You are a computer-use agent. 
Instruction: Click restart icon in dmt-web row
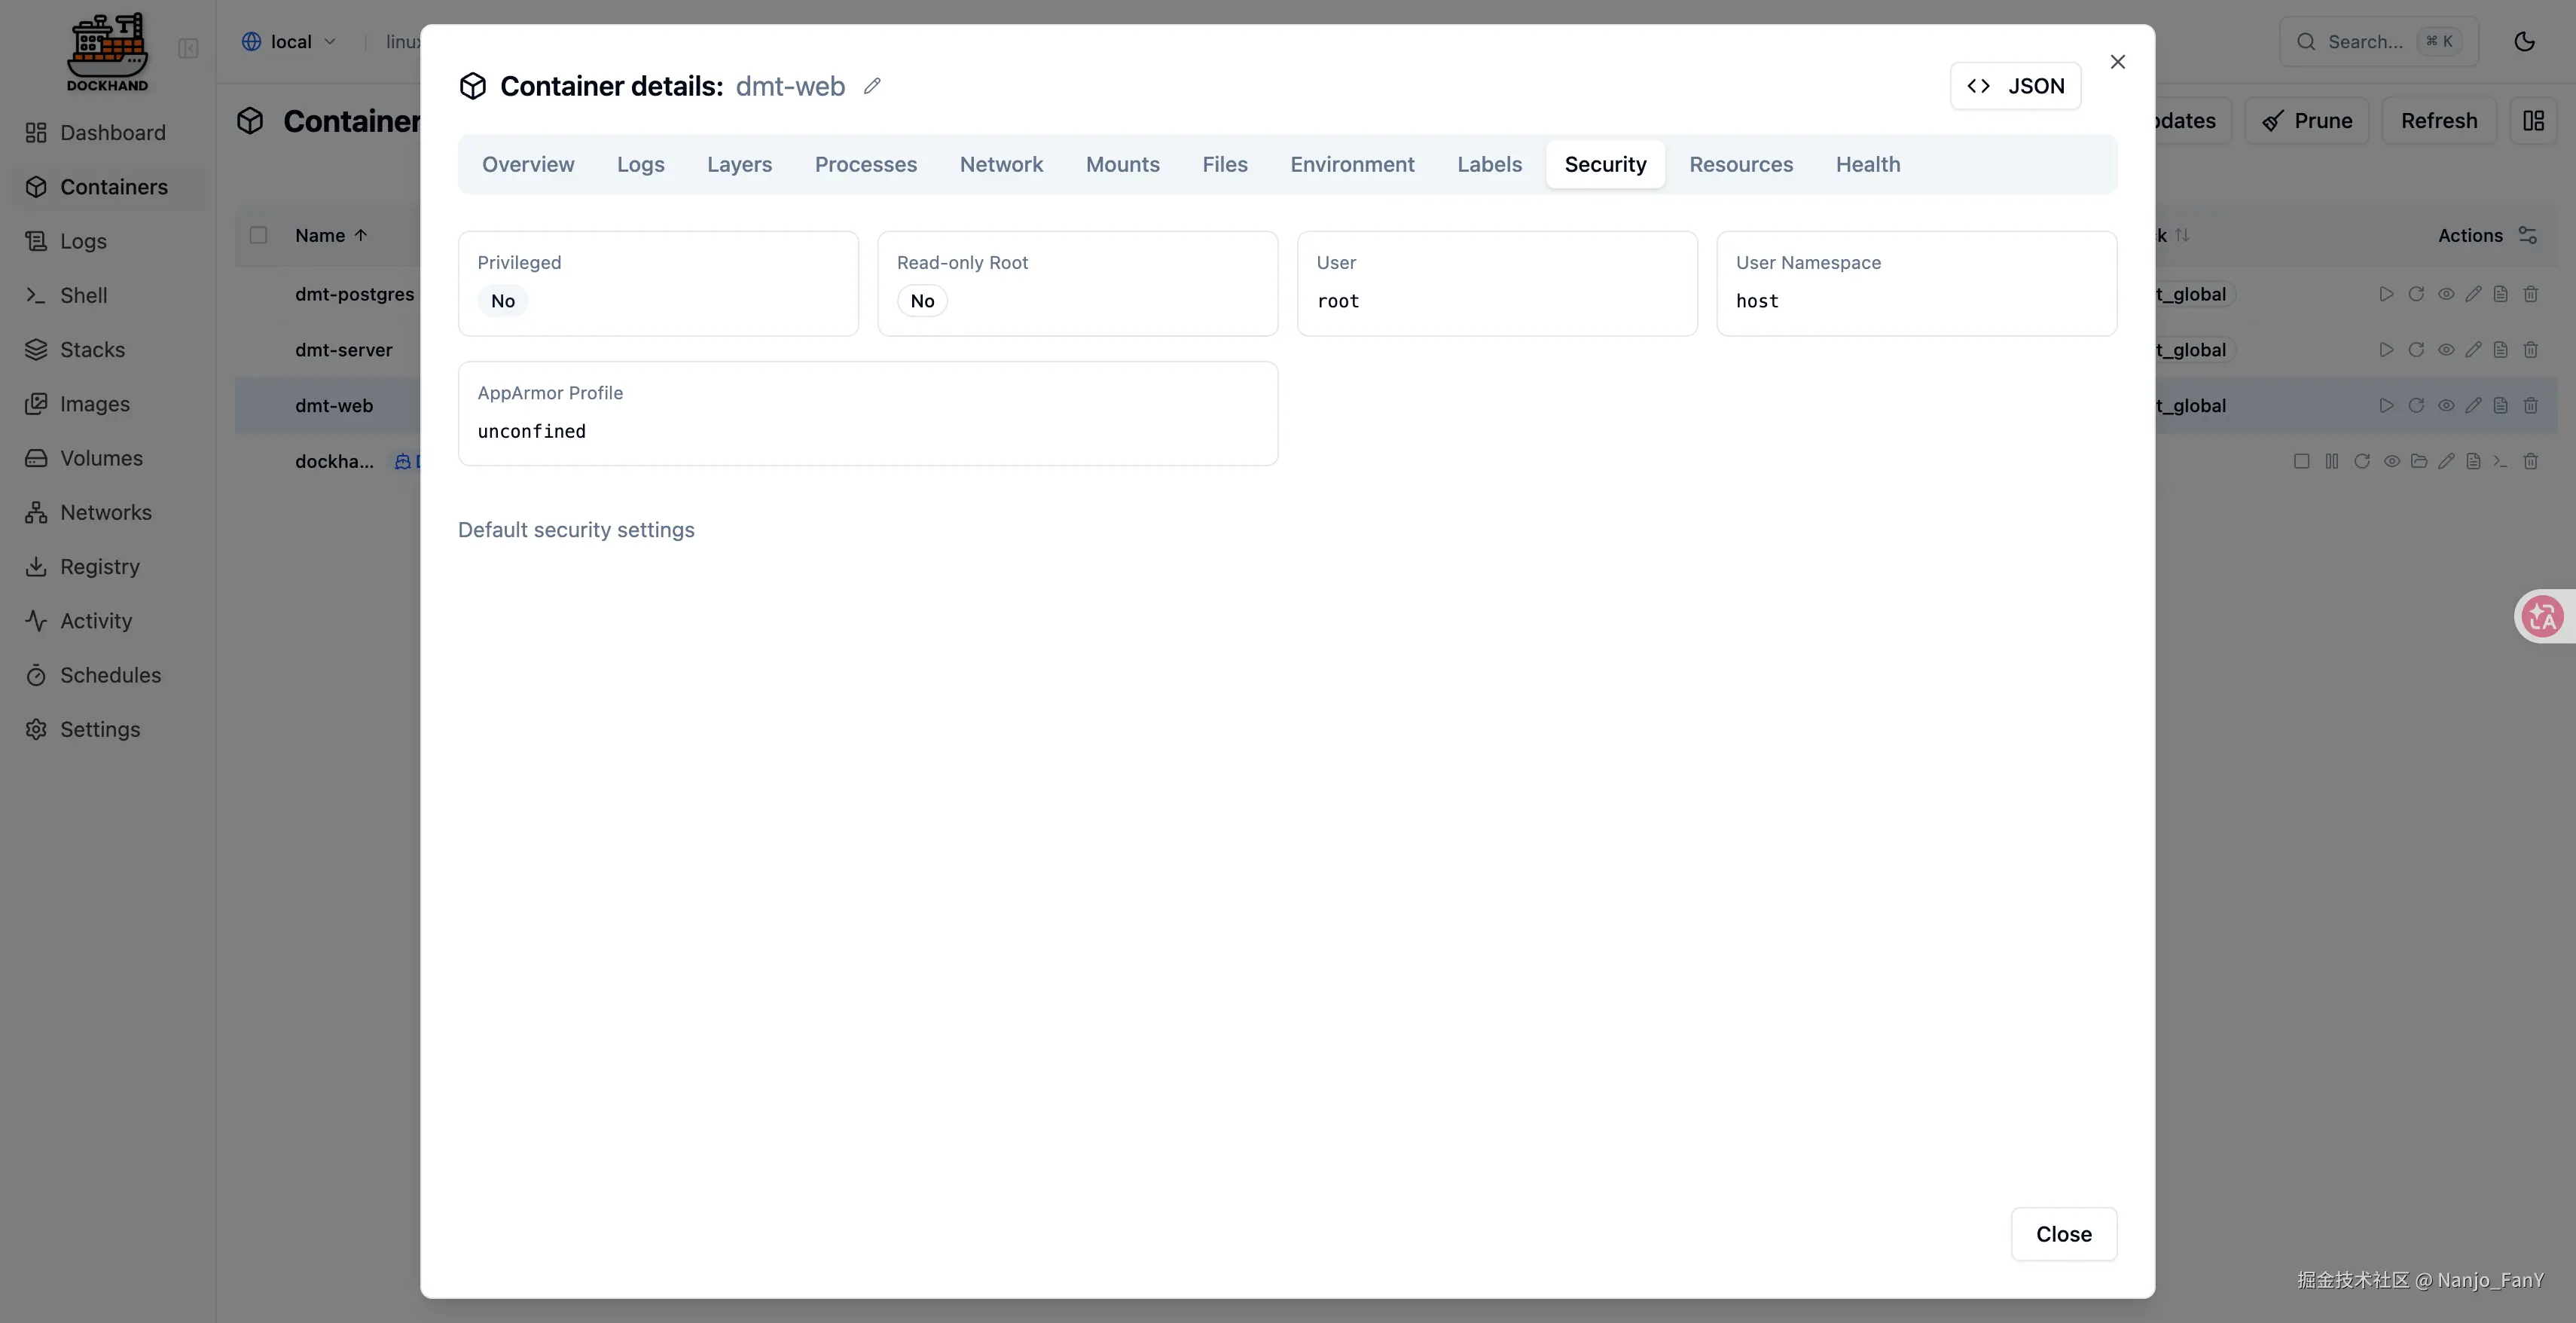tap(2416, 406)
